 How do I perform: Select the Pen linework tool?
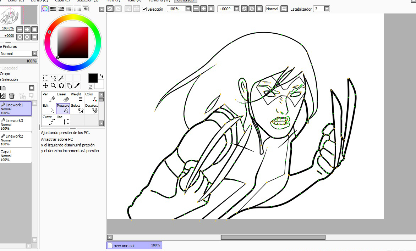49,97
